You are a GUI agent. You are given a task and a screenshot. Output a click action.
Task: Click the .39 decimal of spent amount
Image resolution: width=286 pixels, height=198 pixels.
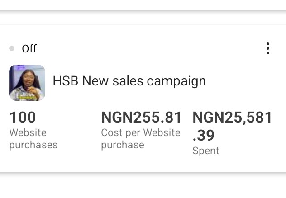203,135
